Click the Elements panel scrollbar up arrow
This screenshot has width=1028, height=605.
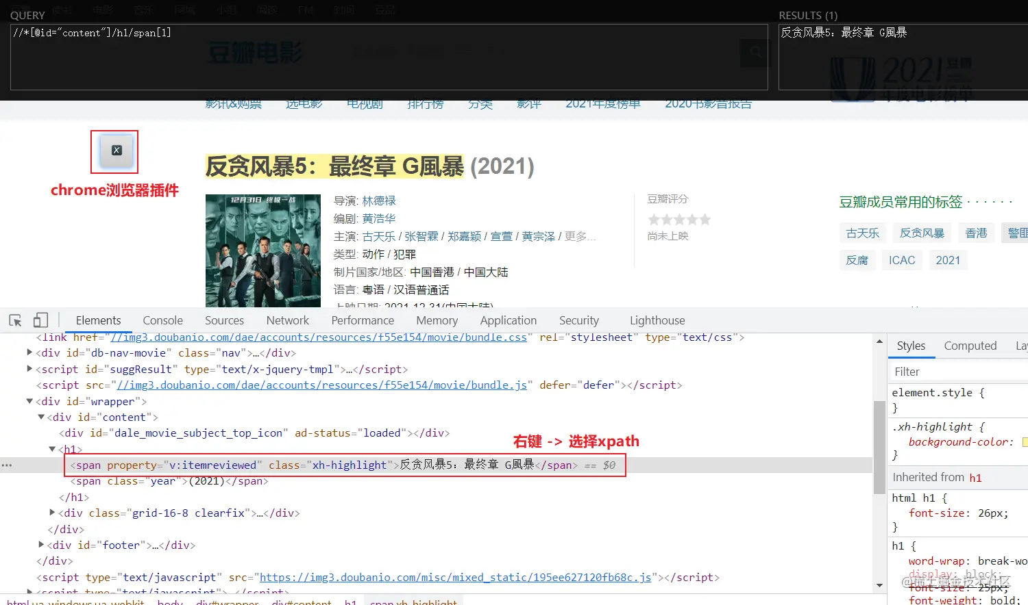tap(879, 341)
